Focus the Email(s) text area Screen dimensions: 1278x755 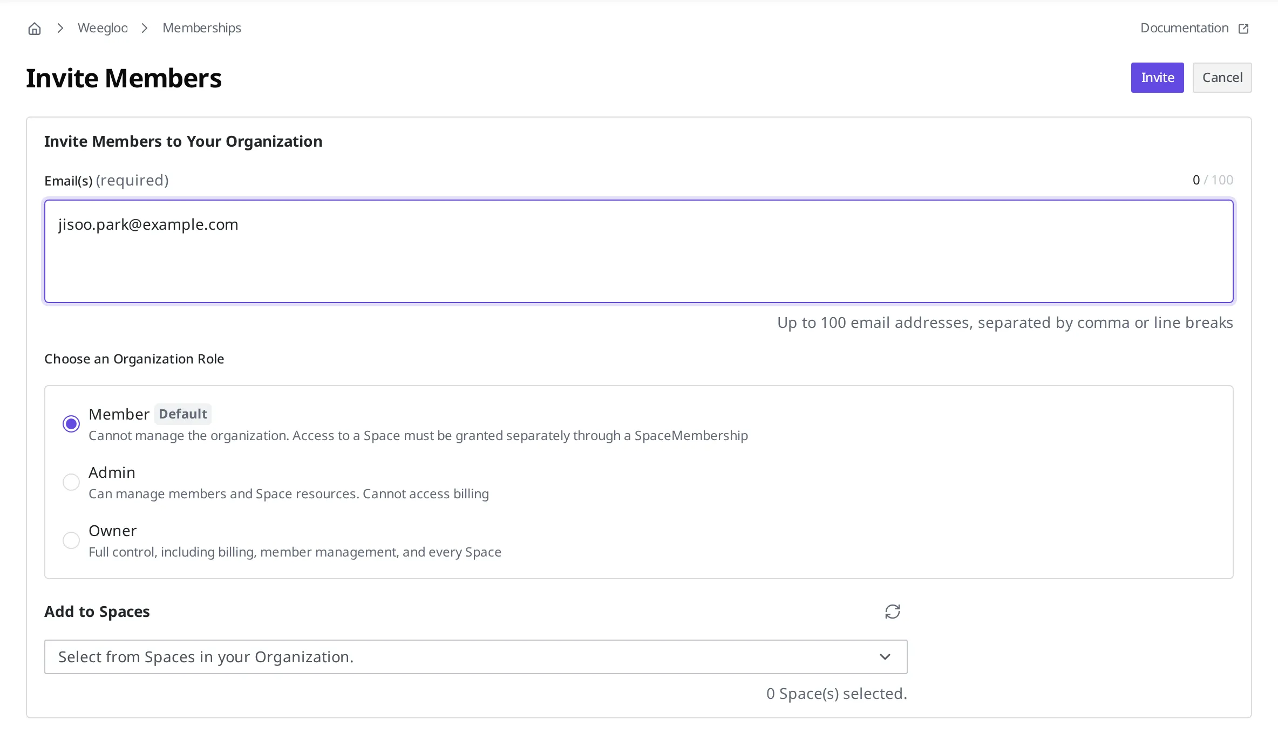pos(639,251)
